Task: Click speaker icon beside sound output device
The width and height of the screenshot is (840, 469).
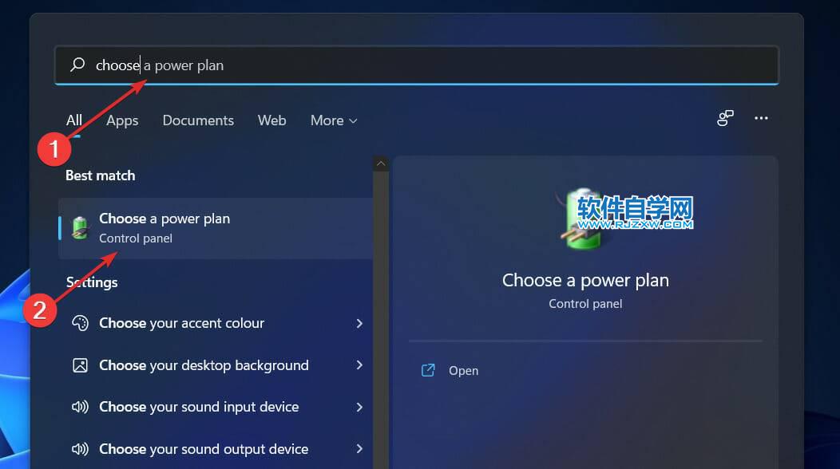Action: coord(80,448)
